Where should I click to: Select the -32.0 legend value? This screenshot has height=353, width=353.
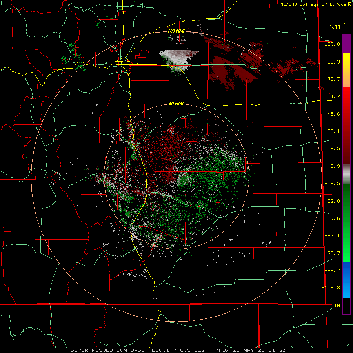click(332, 201)
